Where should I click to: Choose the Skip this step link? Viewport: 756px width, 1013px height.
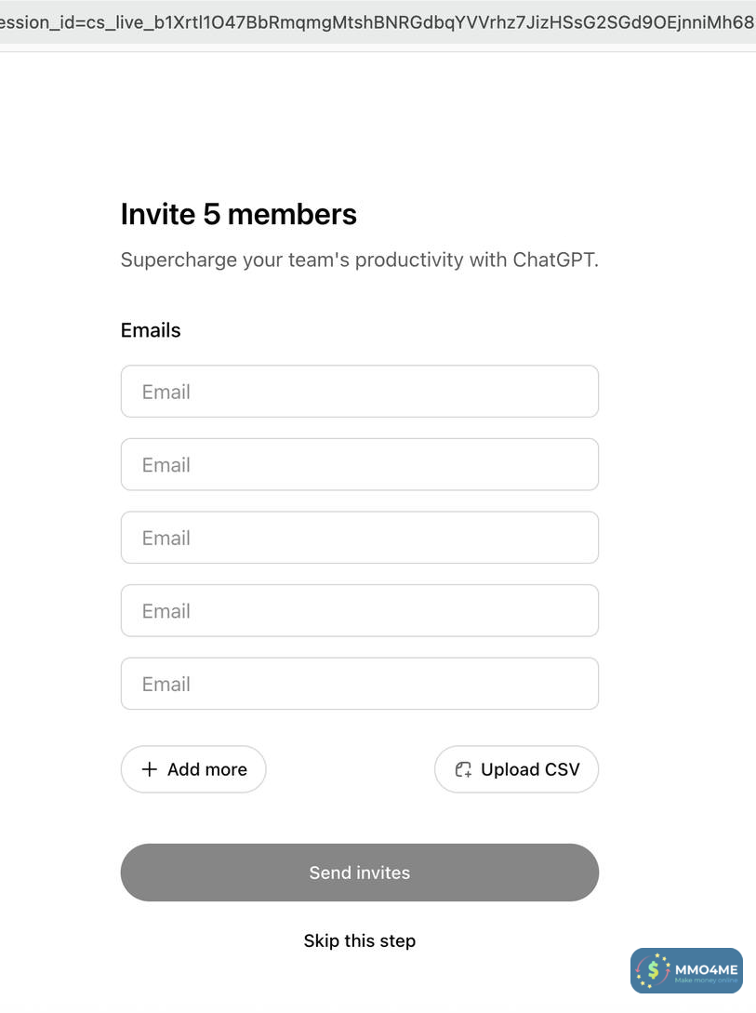point(359,940)
